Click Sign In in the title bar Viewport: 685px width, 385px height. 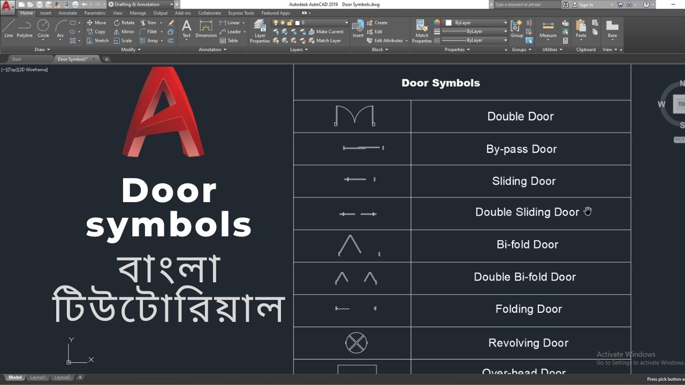586,4
